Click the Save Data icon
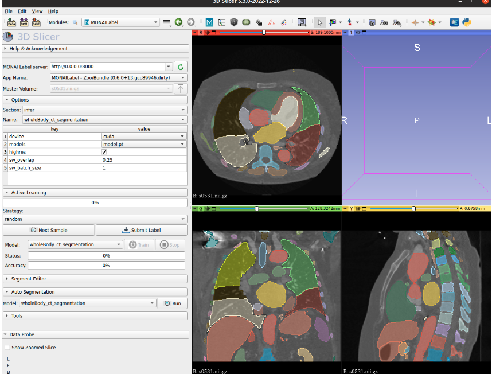The width and height of the screenshot is (492, 374). (x=36, y=22)
